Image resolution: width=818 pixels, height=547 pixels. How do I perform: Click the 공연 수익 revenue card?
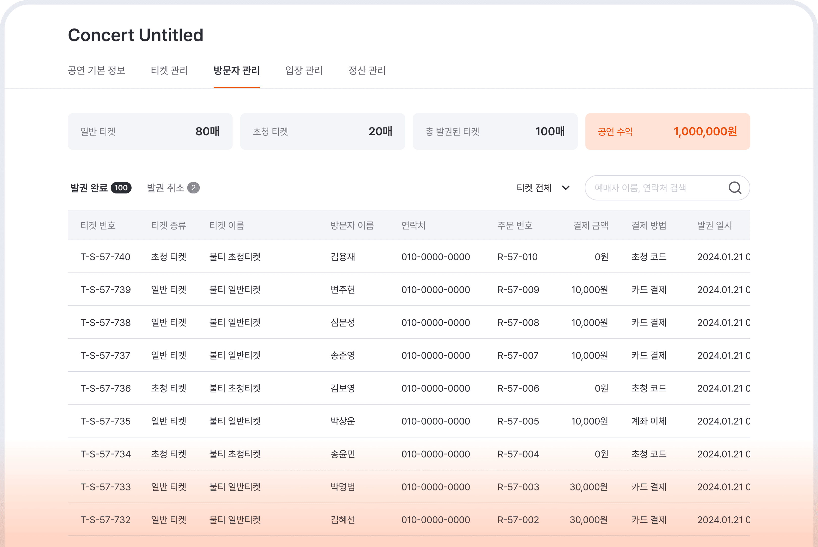667,131
